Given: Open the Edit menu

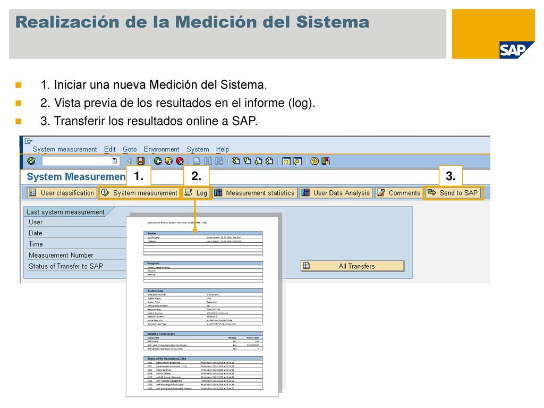Looking at the screenshot, I should (109, 149).
